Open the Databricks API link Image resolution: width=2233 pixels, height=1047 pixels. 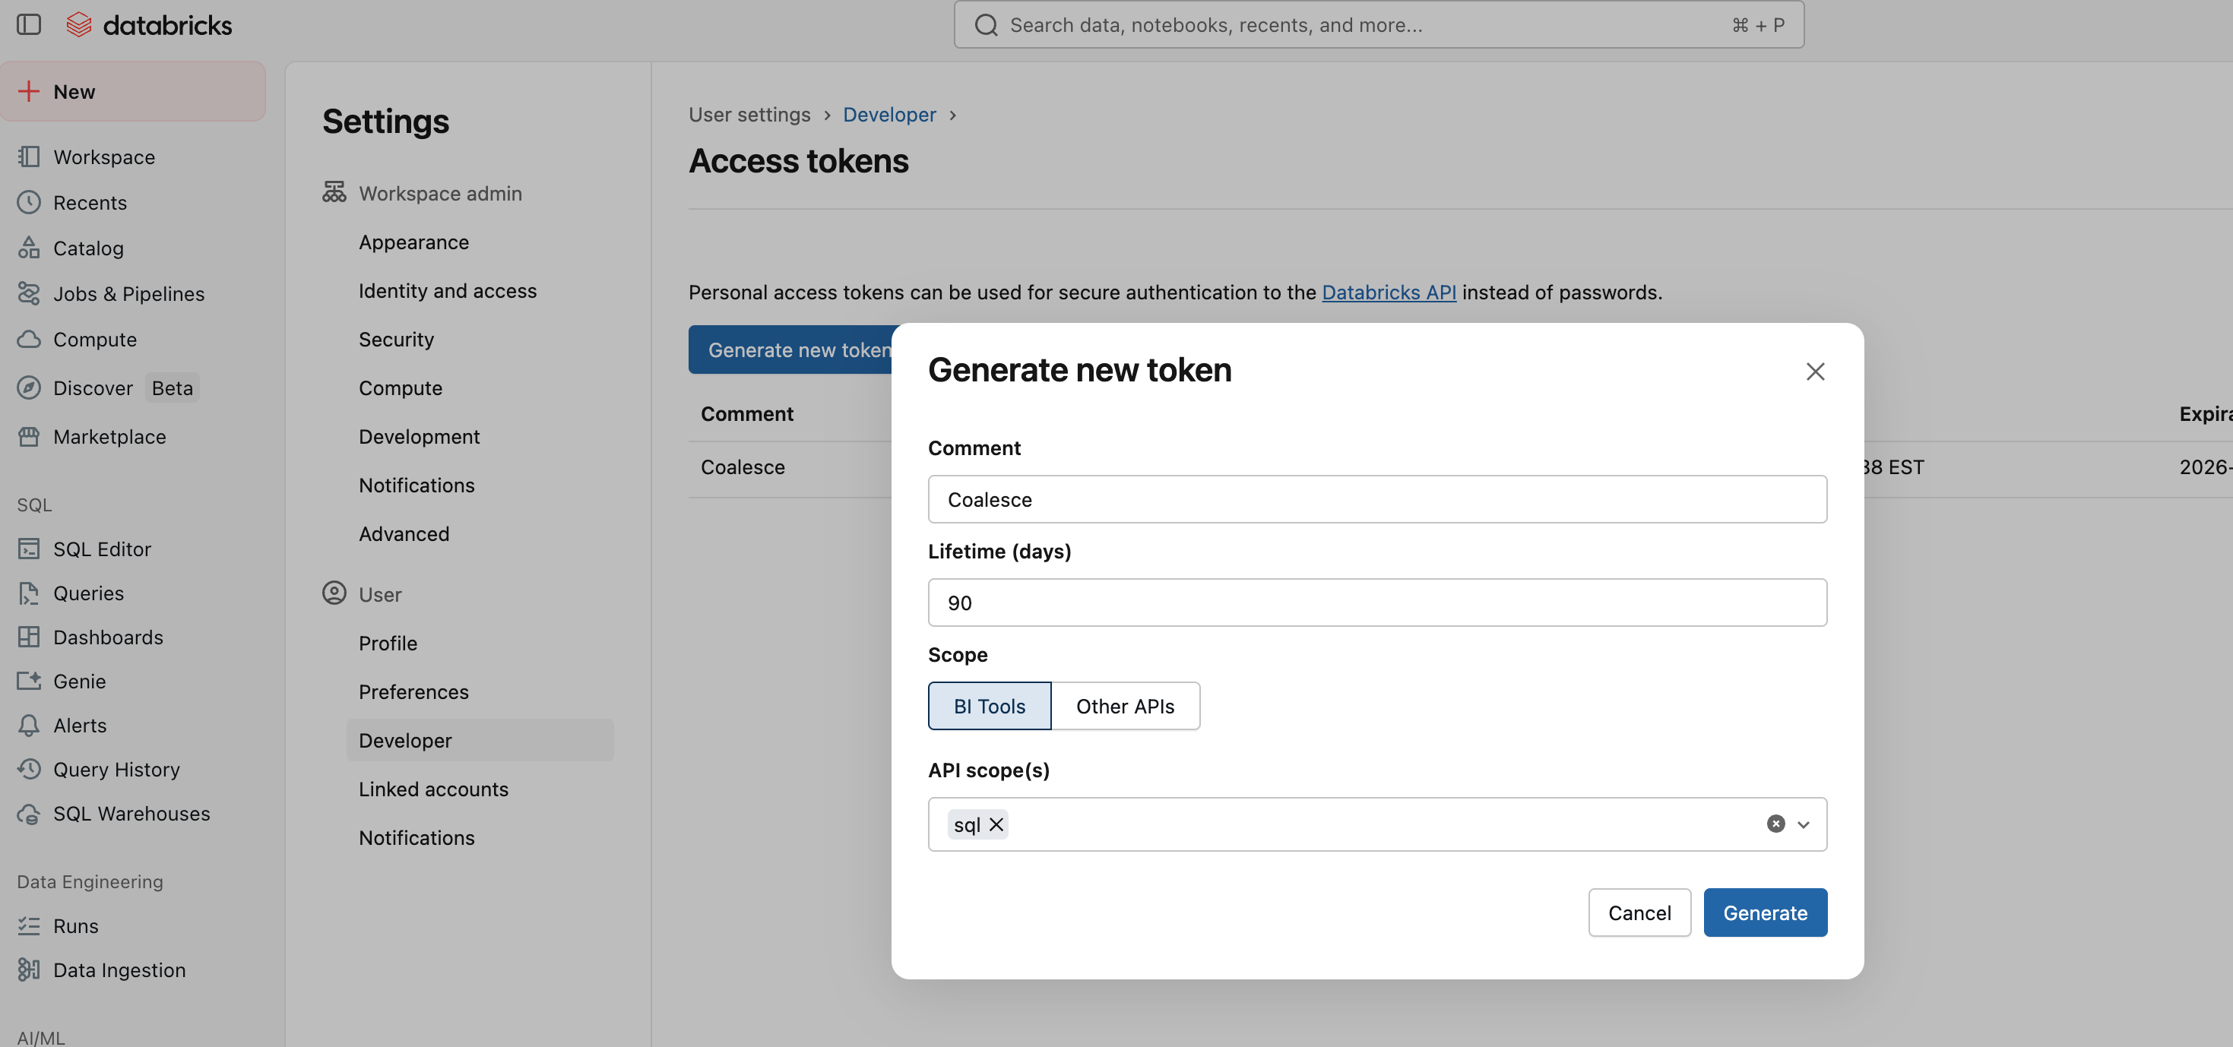pos(1389,292)
